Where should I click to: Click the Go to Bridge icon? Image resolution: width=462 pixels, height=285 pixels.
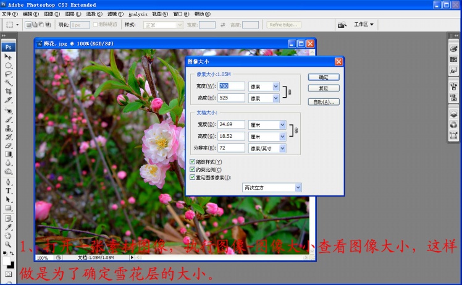pos(342,25)
